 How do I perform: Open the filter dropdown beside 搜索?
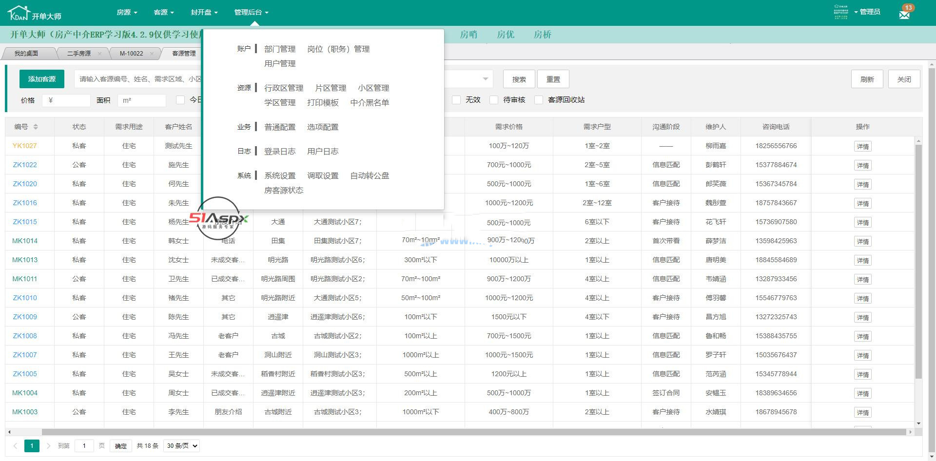pyautogui.click(x=485, y=78)
